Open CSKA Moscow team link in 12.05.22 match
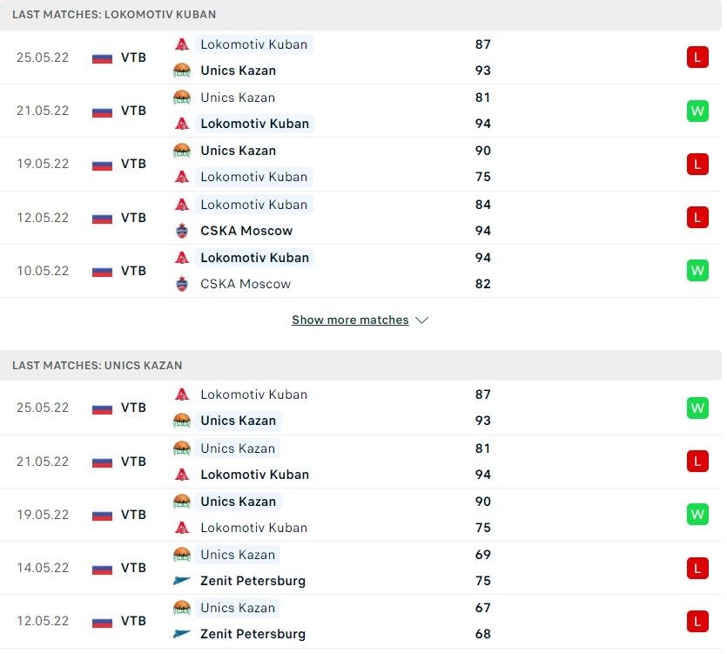The image size is (727, 654). [x=246, y=231]
